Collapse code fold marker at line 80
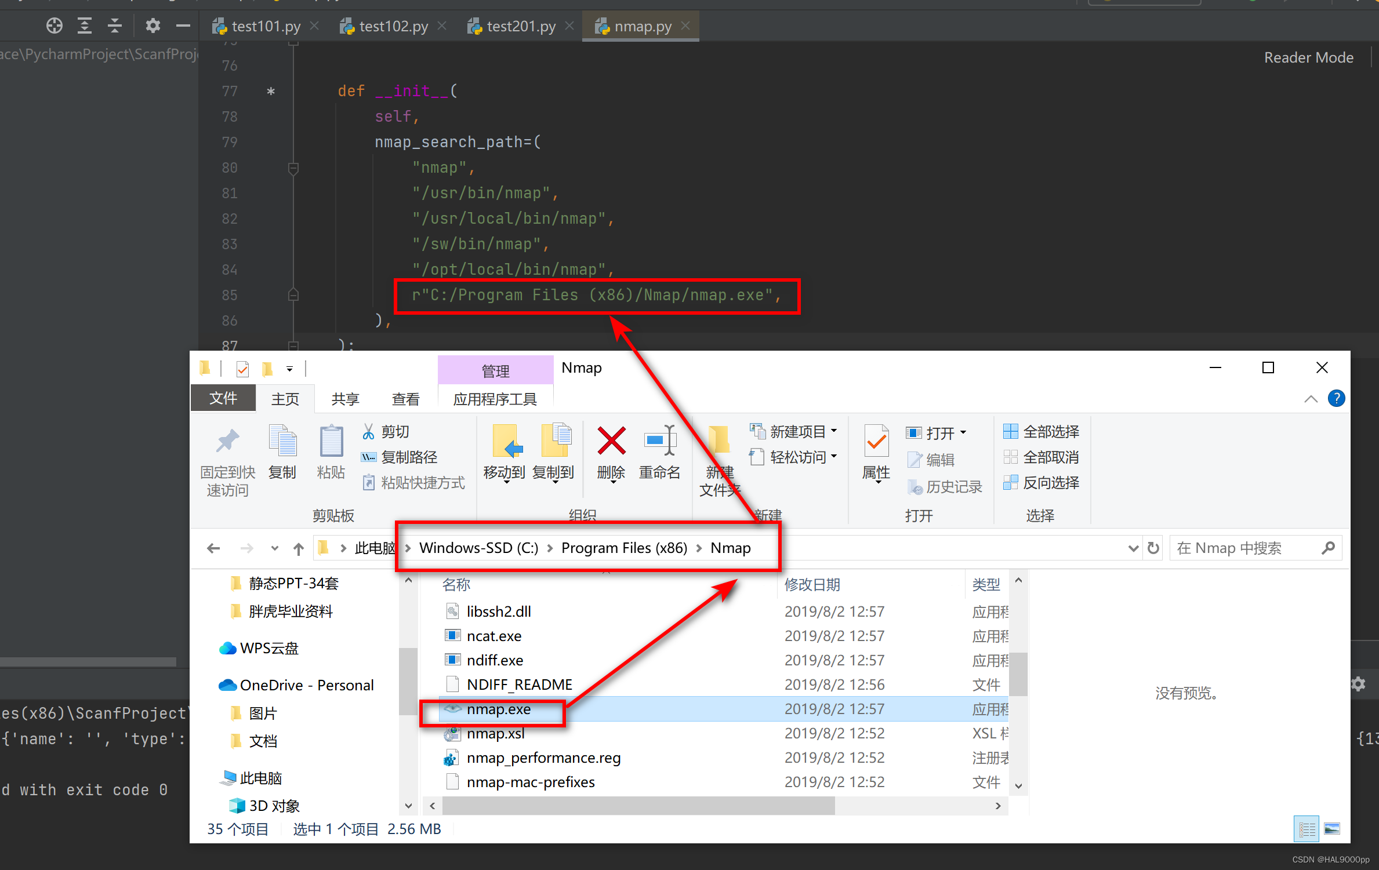1379x870 pixels. tap(293, 168)
